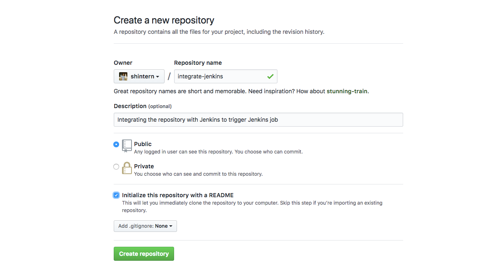Click the green checkmark in name field

pos(270,76)
